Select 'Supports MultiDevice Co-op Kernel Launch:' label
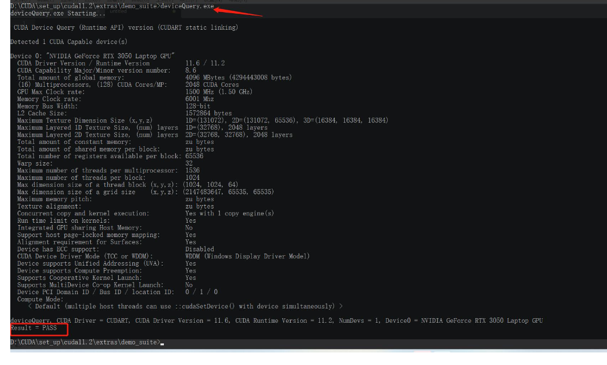The width and height of the screenshot is (607, 365). [90, 285]
